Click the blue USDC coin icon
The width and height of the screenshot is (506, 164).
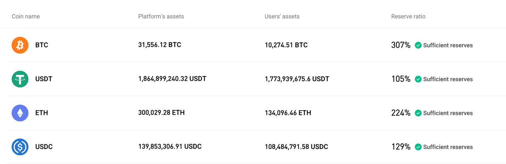pos(20,147)
